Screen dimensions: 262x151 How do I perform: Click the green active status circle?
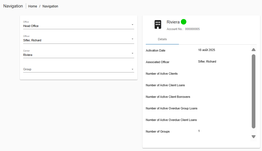(x=184, y=22)
